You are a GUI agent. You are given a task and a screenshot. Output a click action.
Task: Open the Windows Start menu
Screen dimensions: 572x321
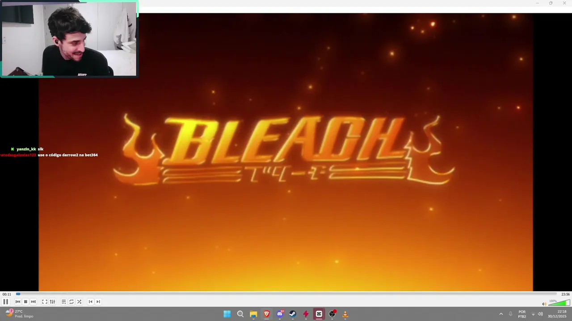227,314
